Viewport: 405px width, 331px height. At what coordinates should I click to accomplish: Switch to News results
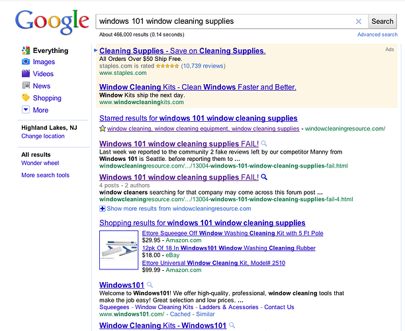pos(42,86)
